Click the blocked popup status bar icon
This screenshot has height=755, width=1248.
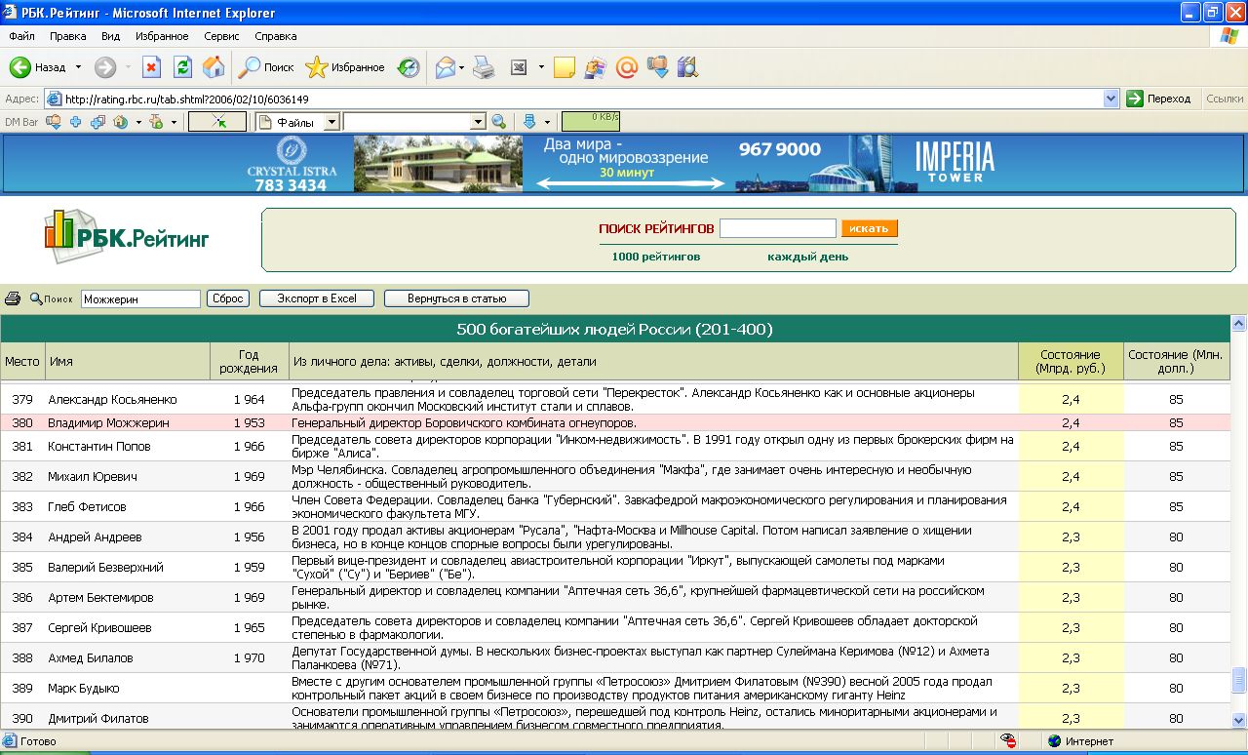pyautogui.click(x=1008, y=741)
